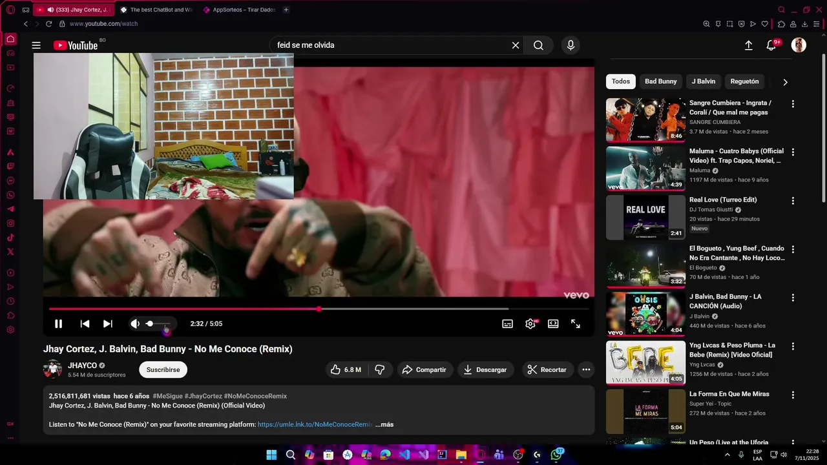Open the Opera snapshot tool
827x465 pixels.
pos(729,24)
